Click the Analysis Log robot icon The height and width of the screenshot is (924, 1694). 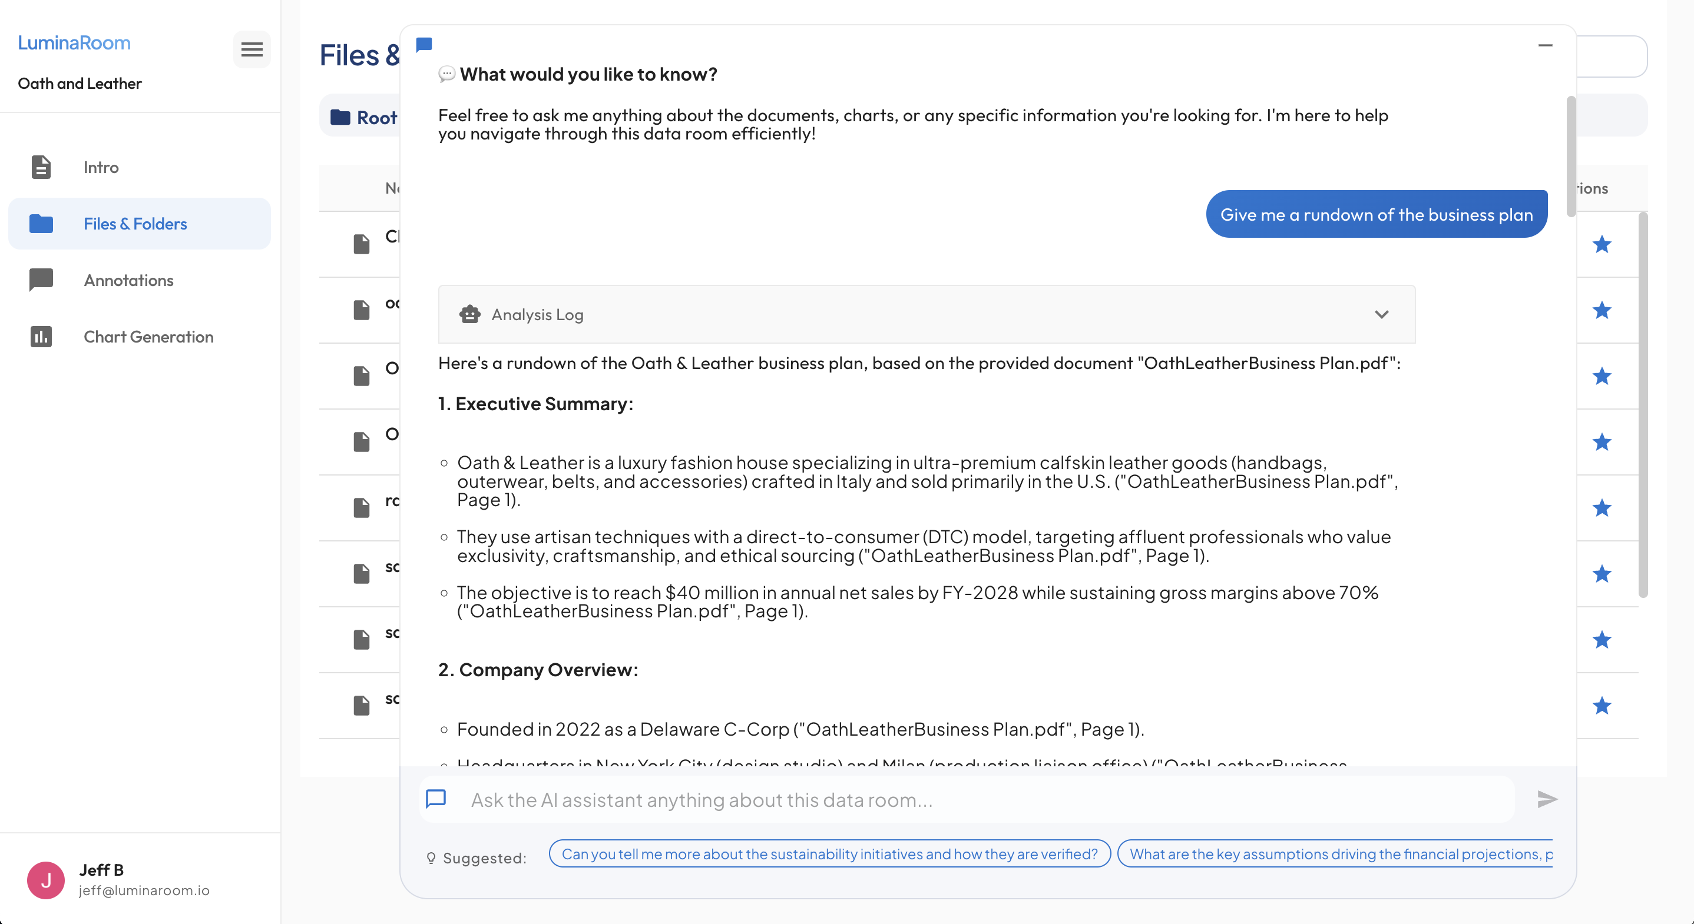pos(469,314)
